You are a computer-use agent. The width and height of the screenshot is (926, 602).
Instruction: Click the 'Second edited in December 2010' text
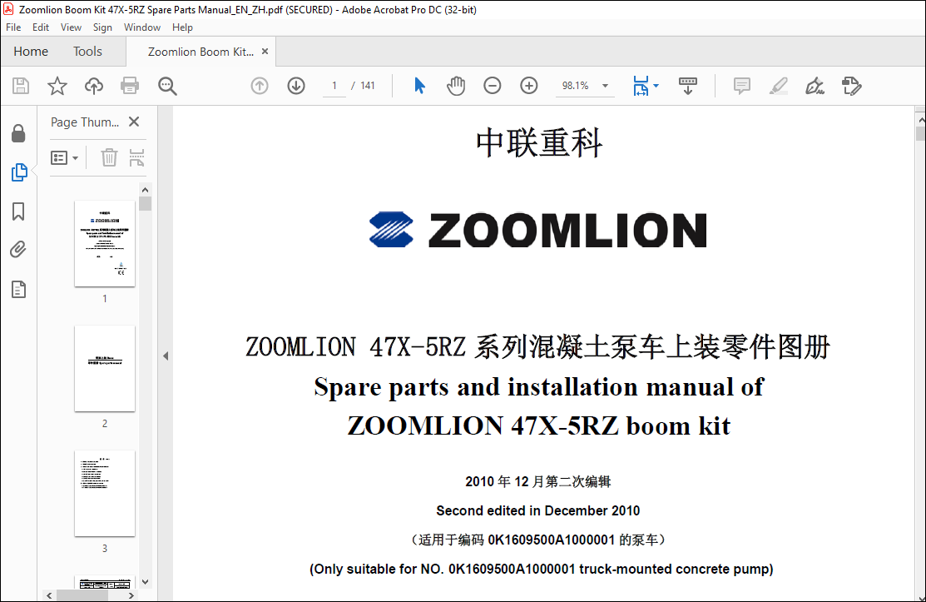pos(538,510)
